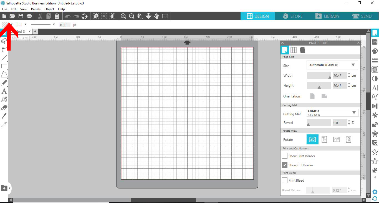
Task: Increase Reveal percentage with the up stepper
Action: click(349, 121)
